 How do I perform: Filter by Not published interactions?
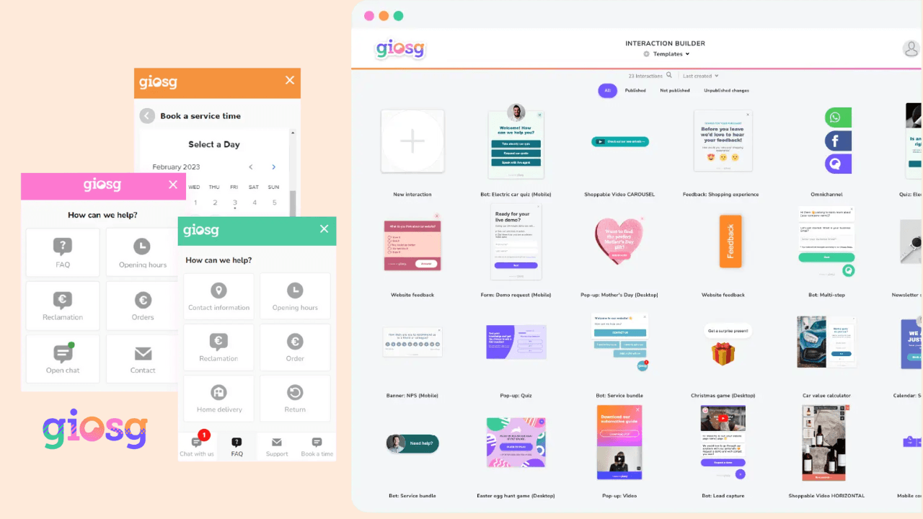[x=674, y=91]
